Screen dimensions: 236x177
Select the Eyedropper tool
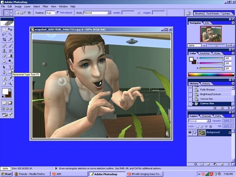click(x=10, y=78)
